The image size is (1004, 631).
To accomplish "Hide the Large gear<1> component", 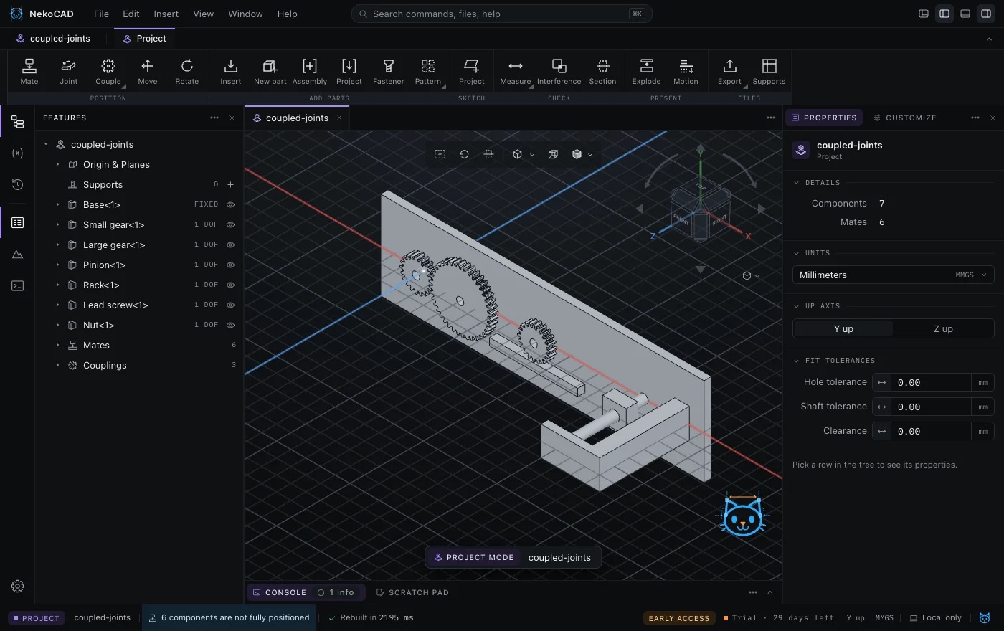I will coord(231,245).
